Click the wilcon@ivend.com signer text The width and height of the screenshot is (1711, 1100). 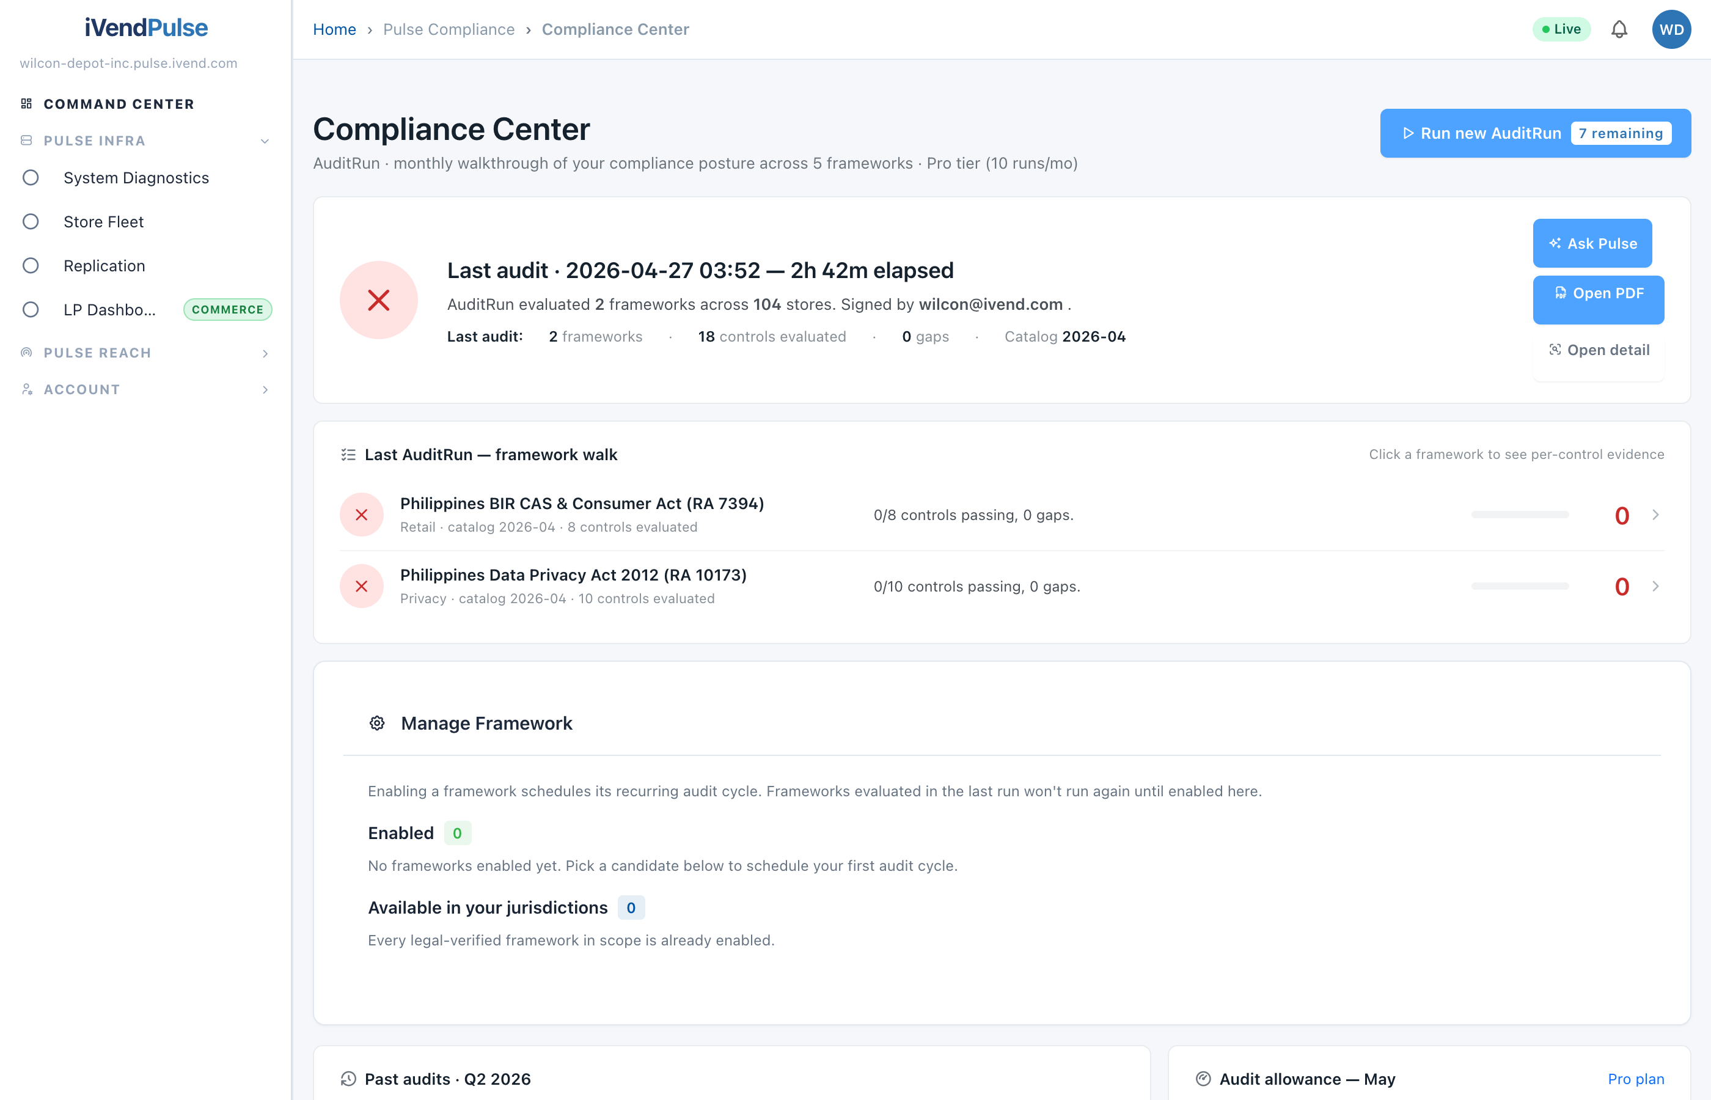point(991,304)
